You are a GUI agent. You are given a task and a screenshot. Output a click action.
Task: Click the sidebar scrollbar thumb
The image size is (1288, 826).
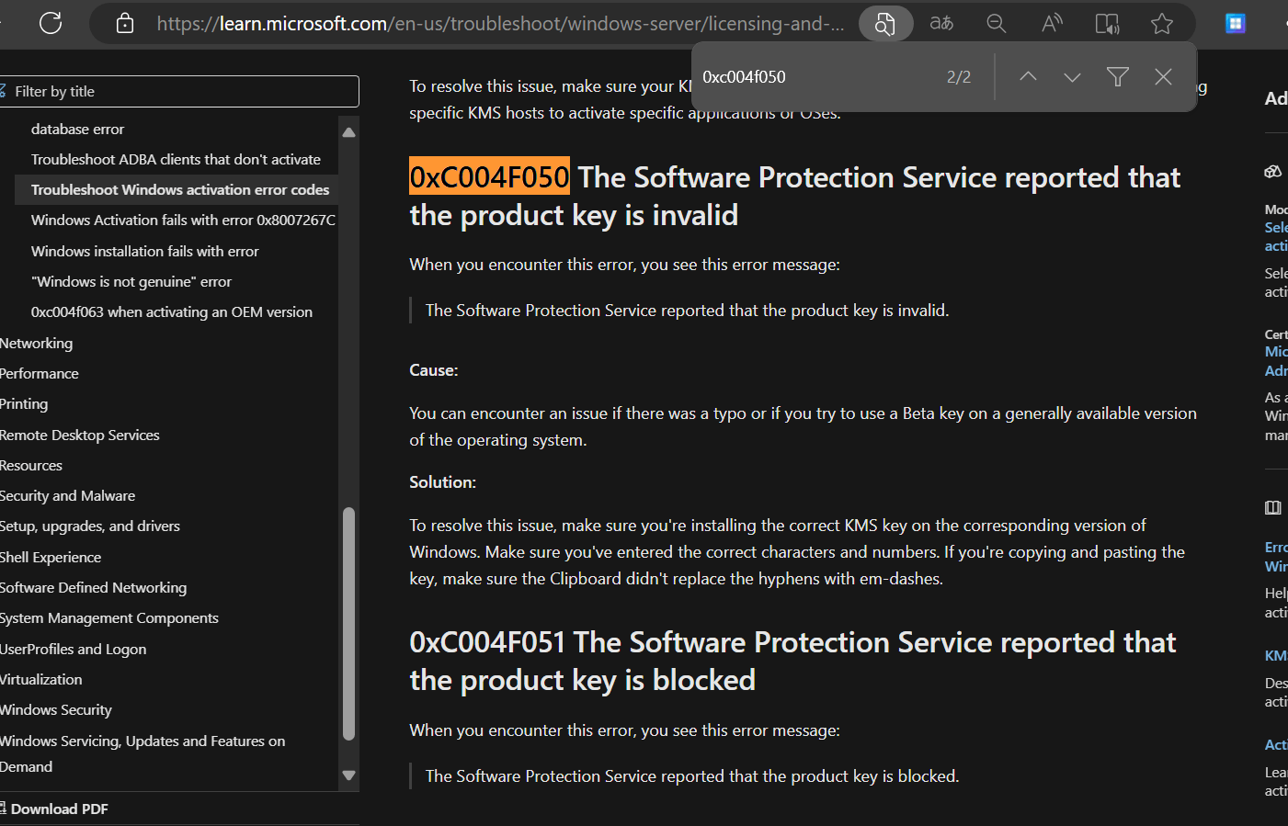(x=348, y=624)
